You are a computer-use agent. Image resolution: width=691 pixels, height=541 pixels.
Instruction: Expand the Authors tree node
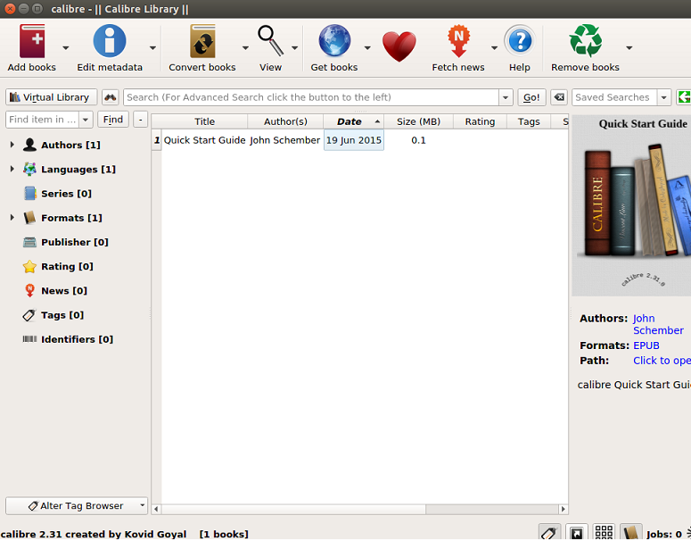point(12,145)
